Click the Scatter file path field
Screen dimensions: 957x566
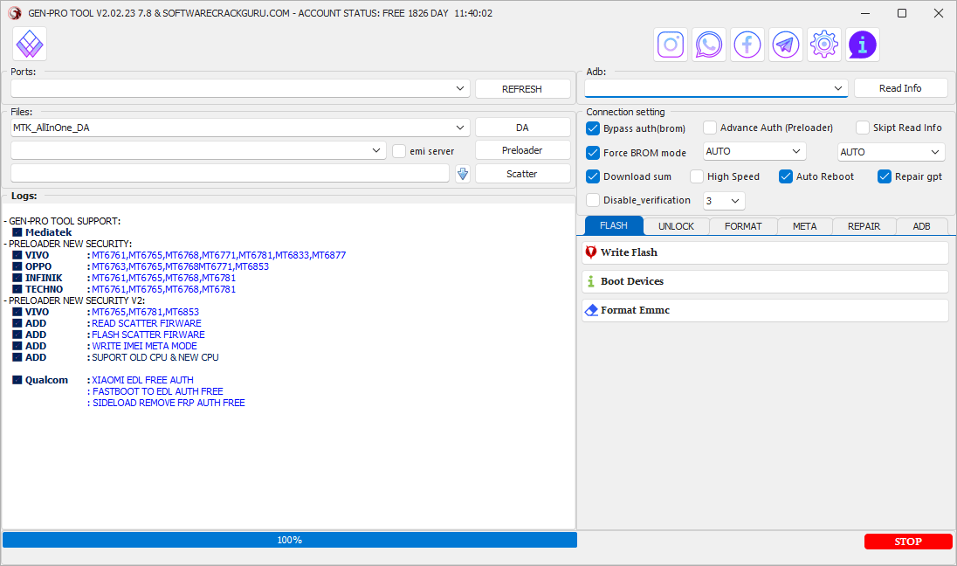tap(230, 174)
